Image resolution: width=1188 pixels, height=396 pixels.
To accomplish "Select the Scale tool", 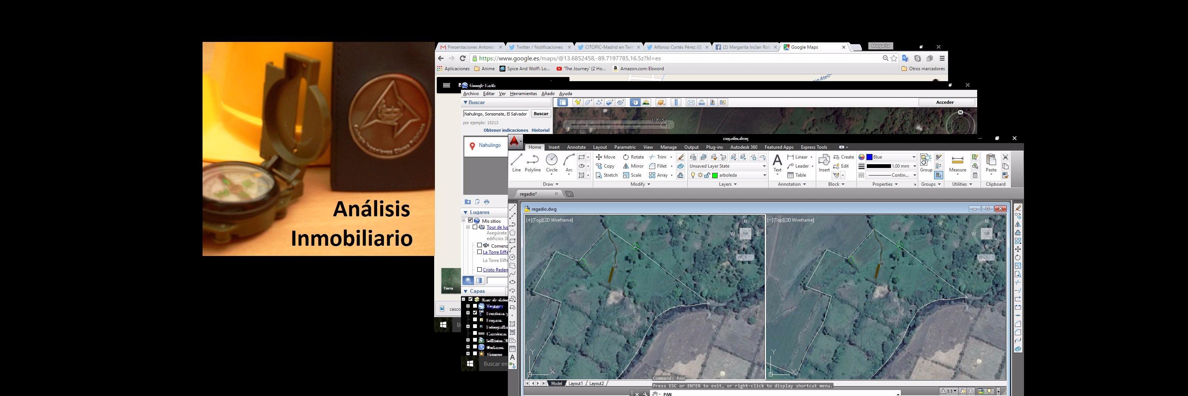I will click(632, 175).
